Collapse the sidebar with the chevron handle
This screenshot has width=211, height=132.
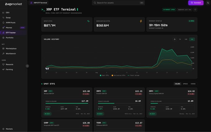coord(27,66)
